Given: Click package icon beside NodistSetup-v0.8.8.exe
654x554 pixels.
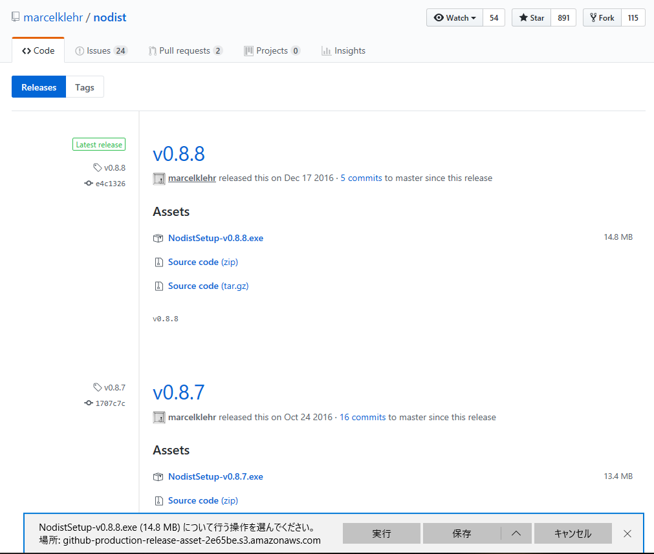Looking at the screenshot, I should 158,238.
